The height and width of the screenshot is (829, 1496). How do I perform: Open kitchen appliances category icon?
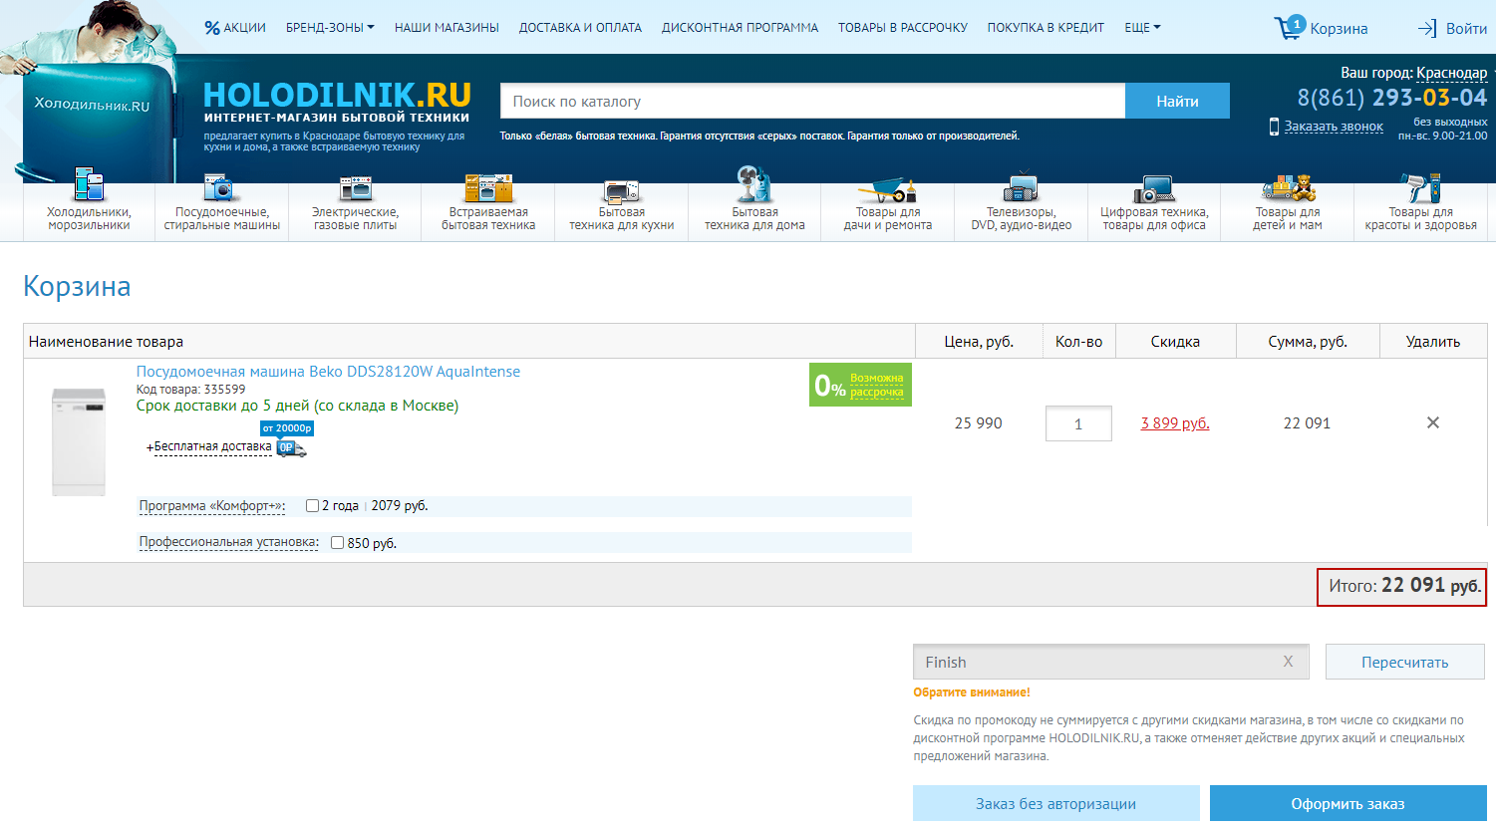pyautogui.click(x=622, y=190)
